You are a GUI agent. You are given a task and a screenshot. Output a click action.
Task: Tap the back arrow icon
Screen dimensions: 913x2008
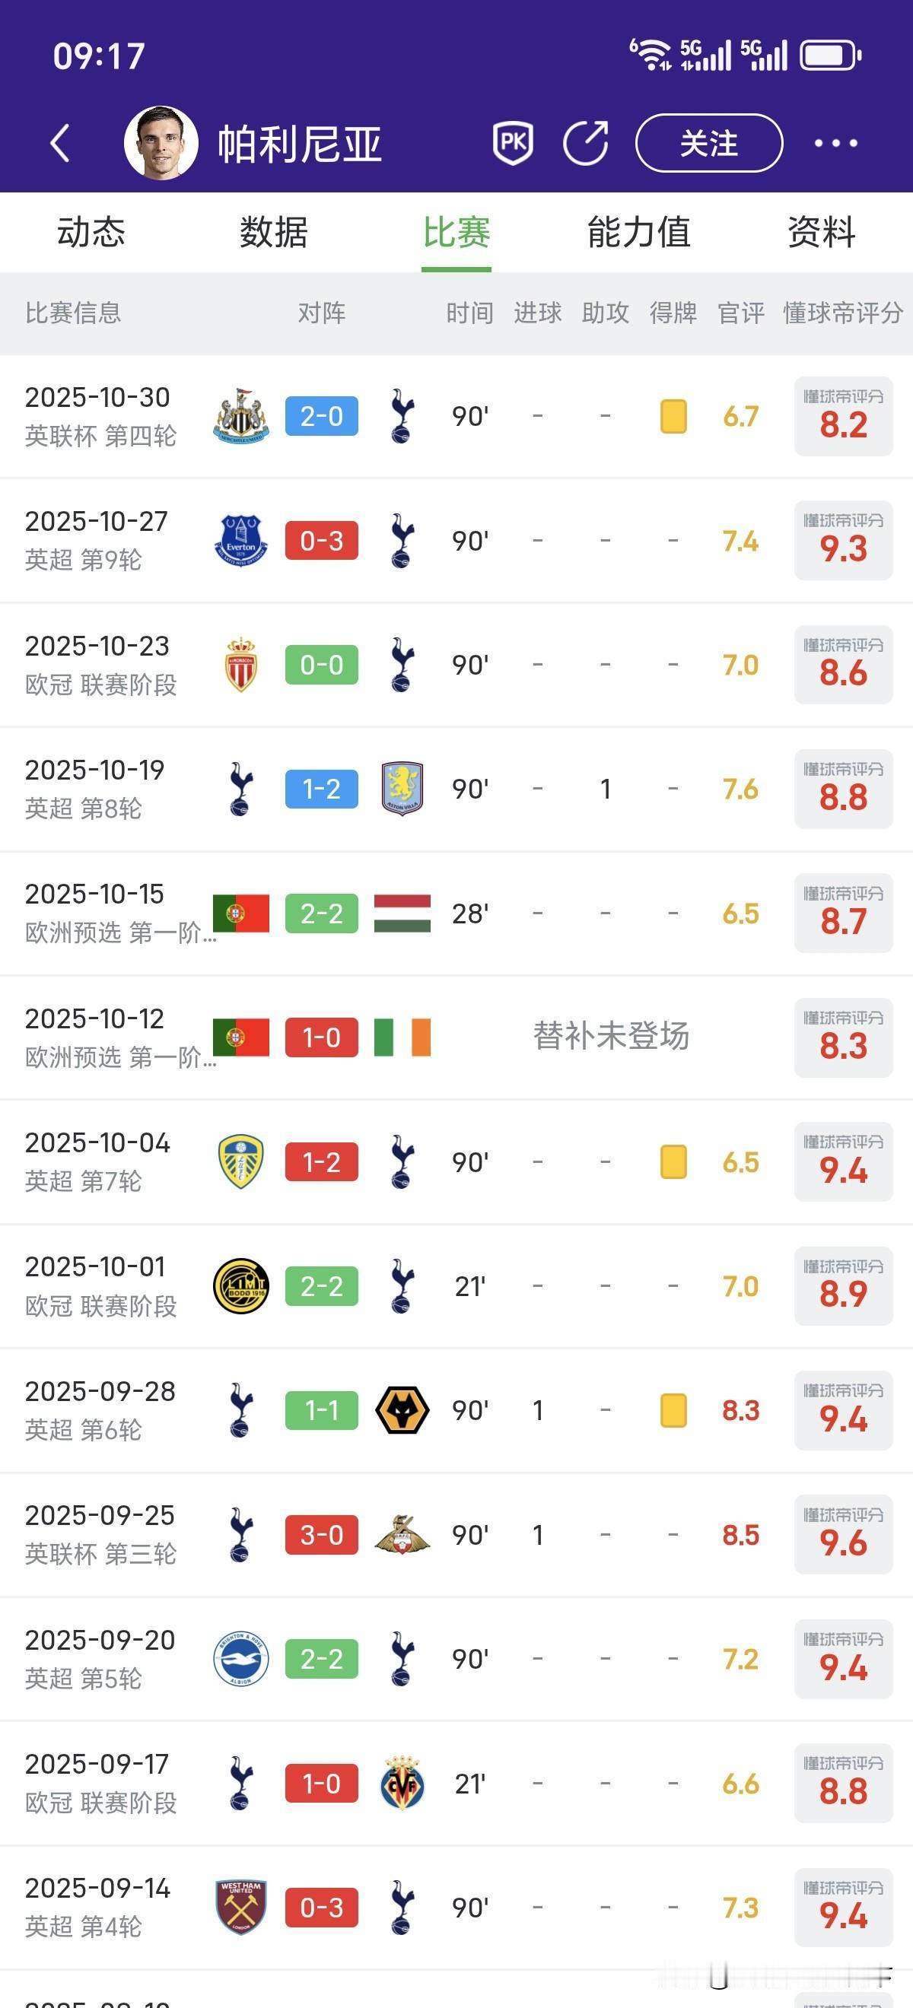click(61, 144)
